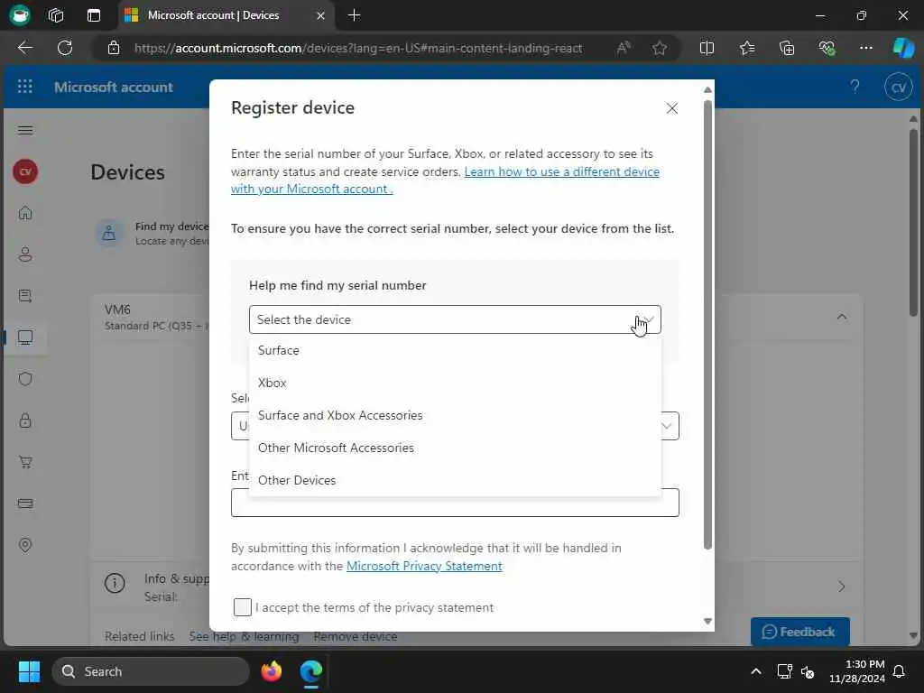Collapse the VM6 device card chevron
The image size is (924, 693).
(842, 317)
